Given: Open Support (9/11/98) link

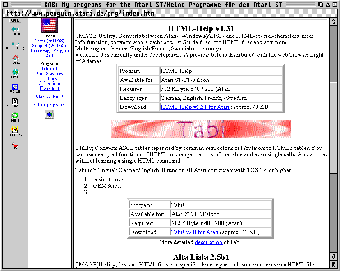Looking at the screenshot, I should 49,45.
